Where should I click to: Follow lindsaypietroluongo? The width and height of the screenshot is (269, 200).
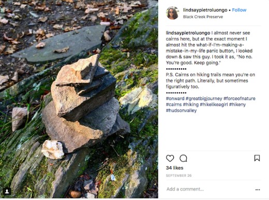pyautogui.click(x=239, y=10)
